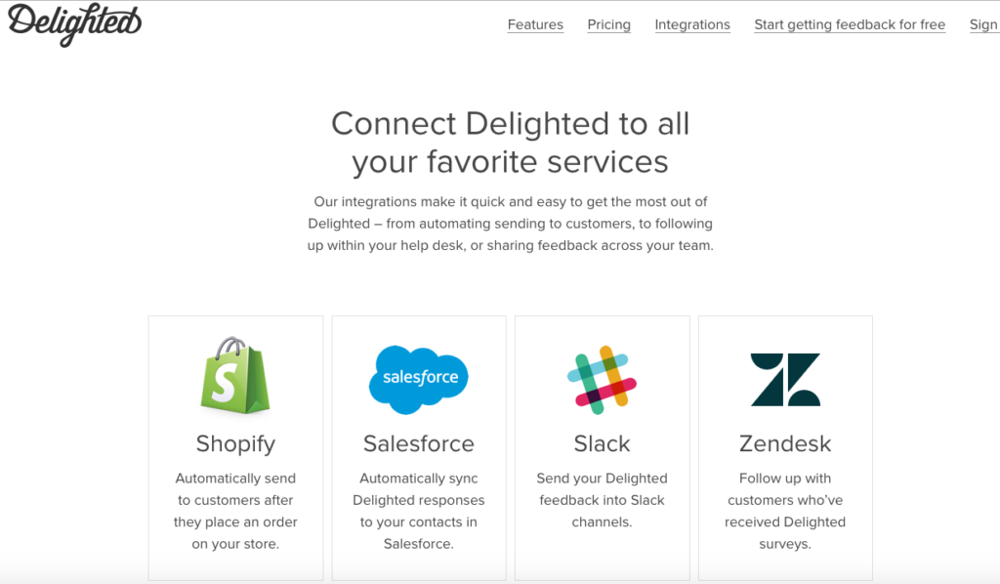Screen dimensions: 1000x584
Task: Click the Sign link in header
Action: (x=983, y=24)
